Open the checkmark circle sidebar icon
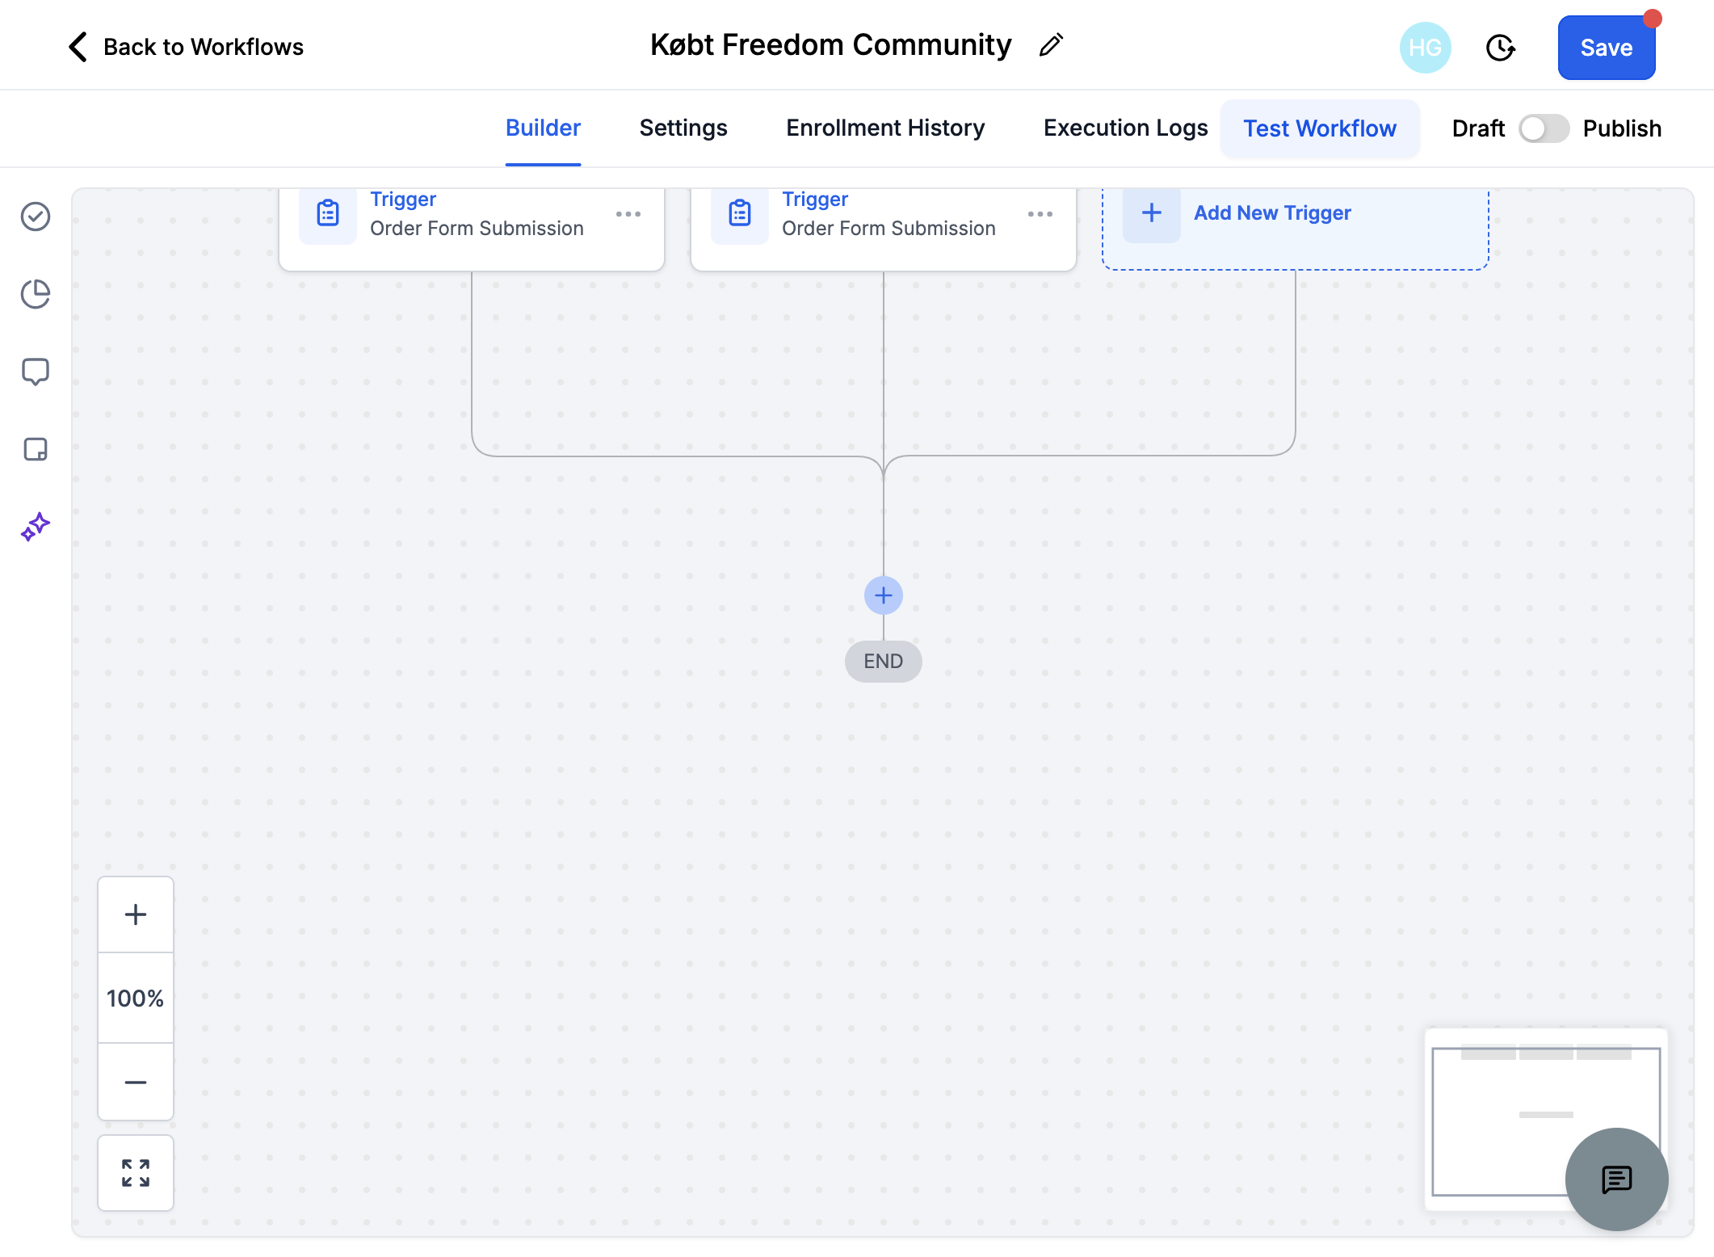The height and width of the screenshot is (1257, 1714). 36,217
